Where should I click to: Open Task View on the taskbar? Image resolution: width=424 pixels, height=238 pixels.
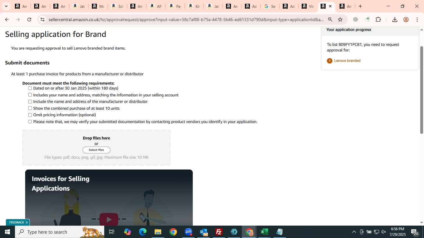click(x=112, y=232)
